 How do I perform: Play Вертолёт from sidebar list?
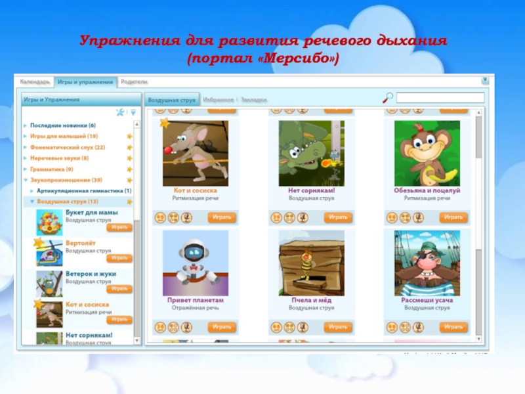click(x=119, y=258)
